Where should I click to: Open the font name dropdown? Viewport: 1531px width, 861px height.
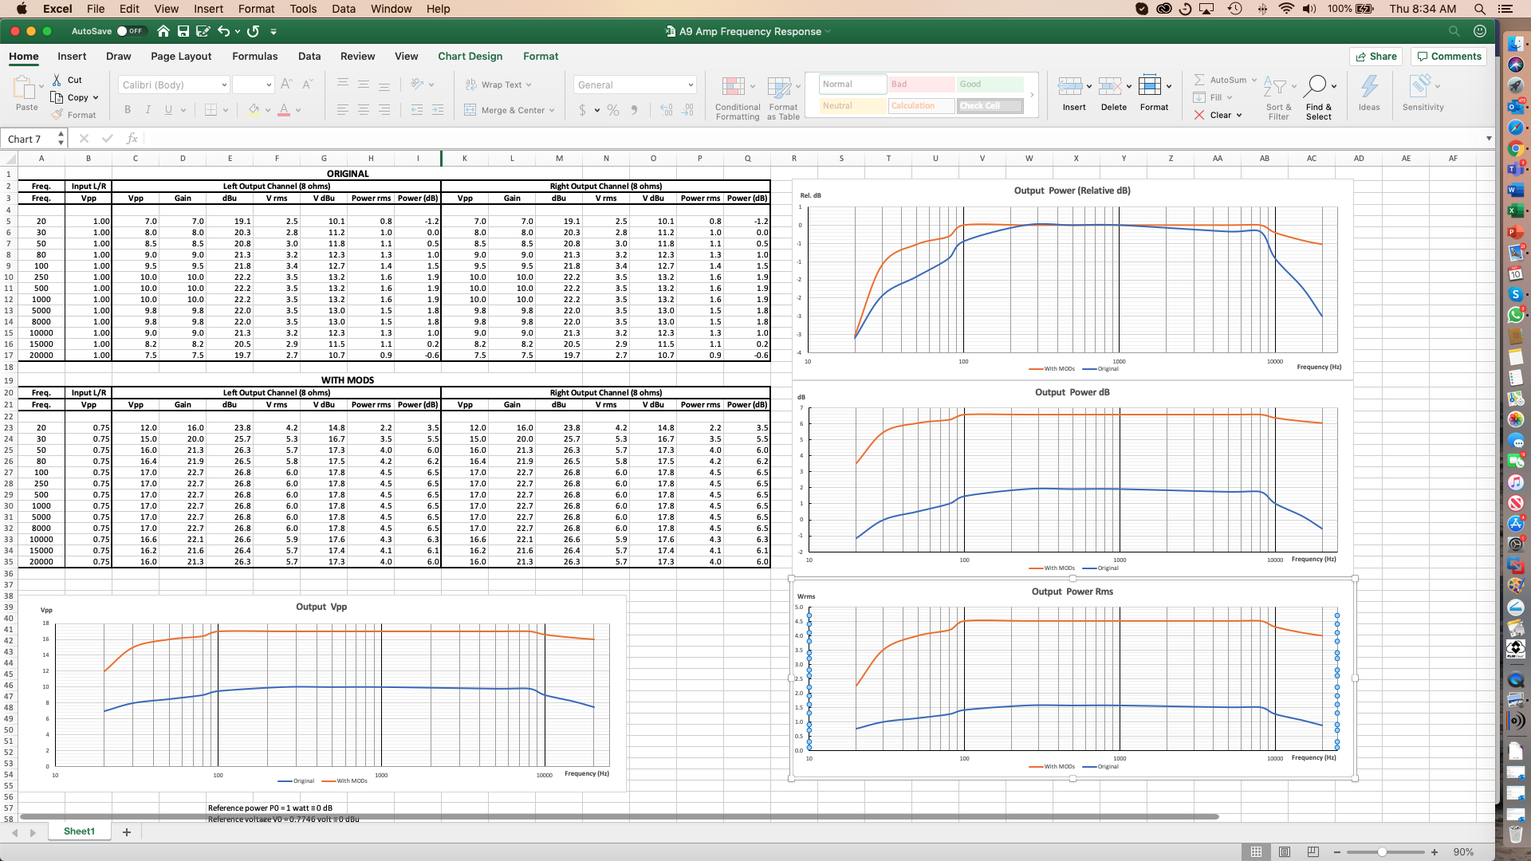(224, 85)
